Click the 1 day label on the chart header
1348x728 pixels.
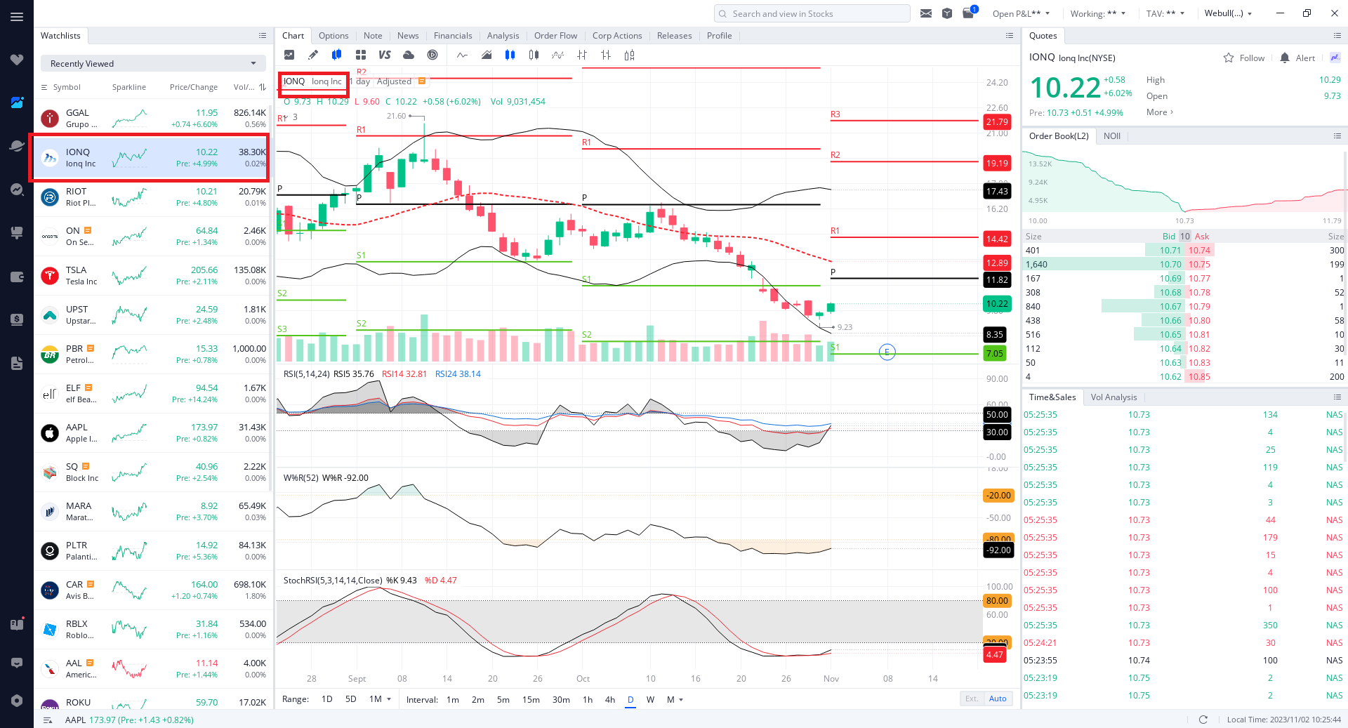(x=361, y=81)
